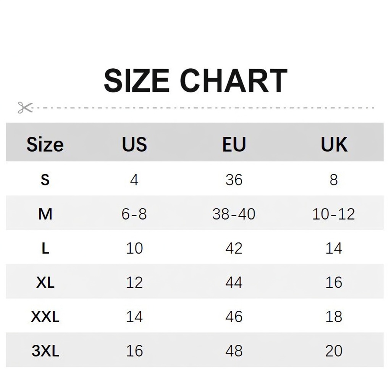The height and width of the screenshot is (391, 391).
Task: Click the scissors icon
Action: (x=25, y=107)
